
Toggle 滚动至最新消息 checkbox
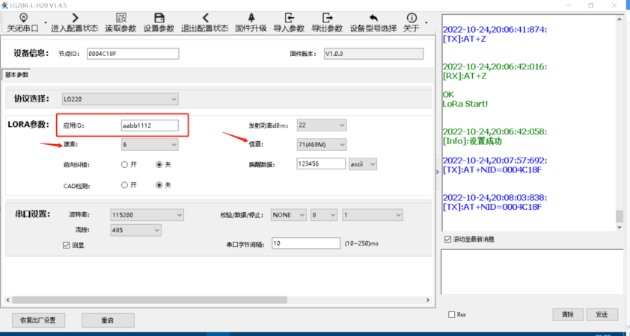click(447, 239)
